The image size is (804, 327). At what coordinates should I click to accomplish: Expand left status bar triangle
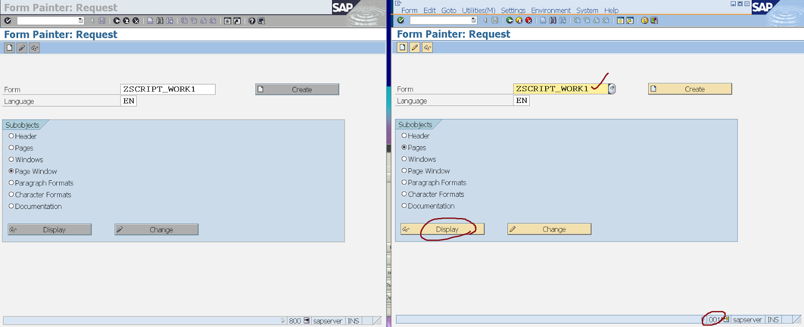click(283, 320)
